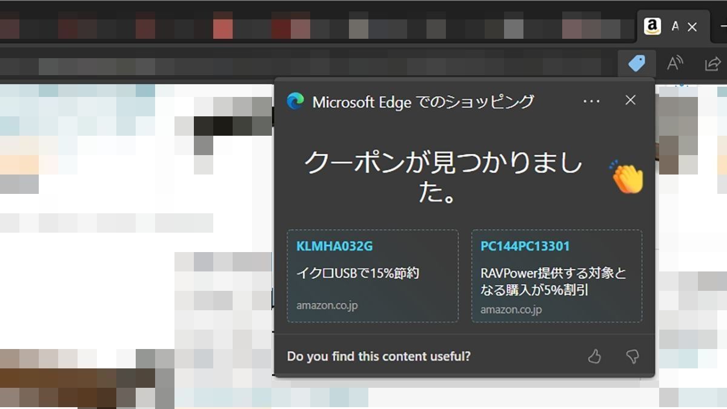The height and width of the screenshot is (409, 727).
Task: Click the Amazon favicon on the tab
Action: point(652,26)
